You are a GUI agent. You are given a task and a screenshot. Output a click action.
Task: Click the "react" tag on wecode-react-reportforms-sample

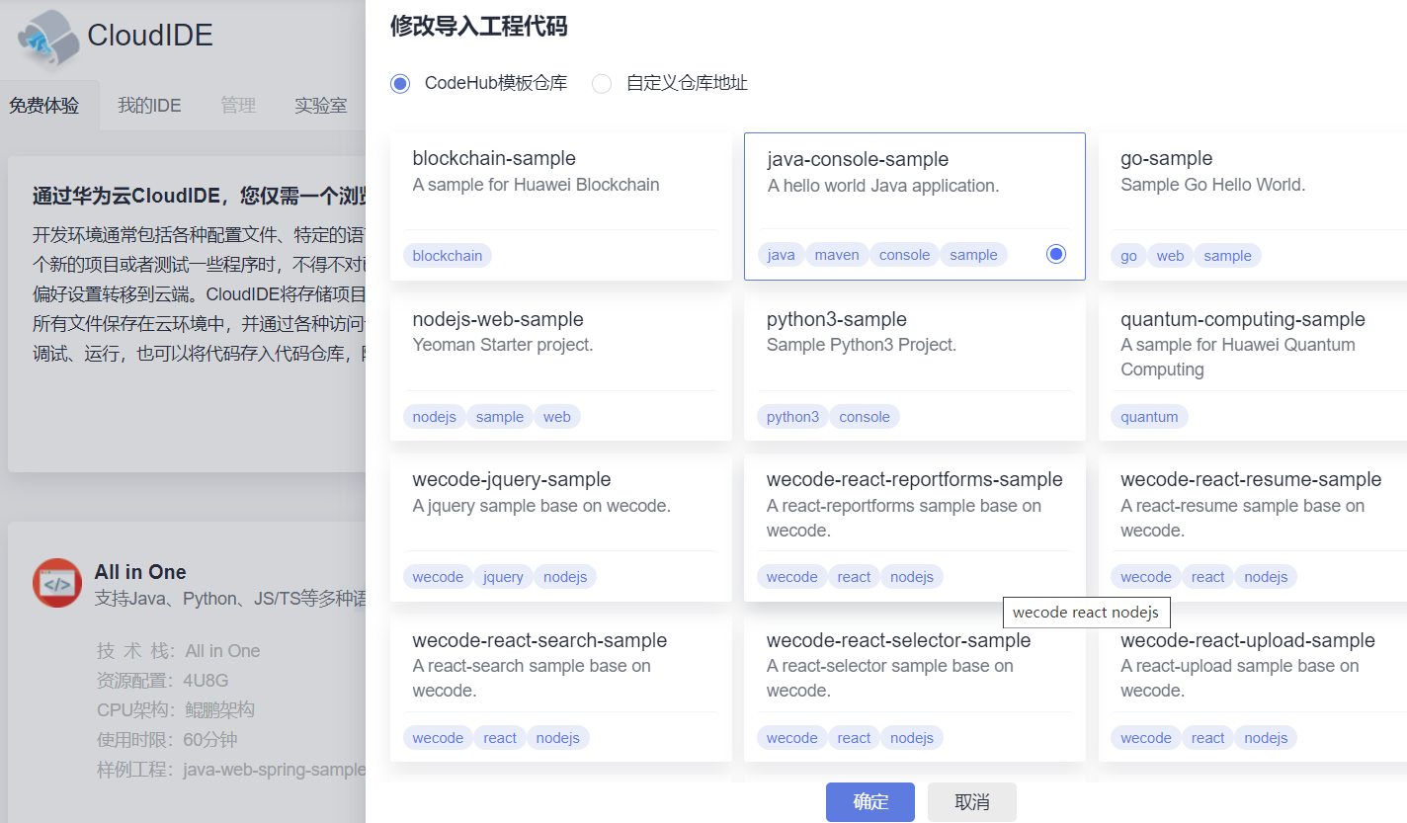pos(855,577)
